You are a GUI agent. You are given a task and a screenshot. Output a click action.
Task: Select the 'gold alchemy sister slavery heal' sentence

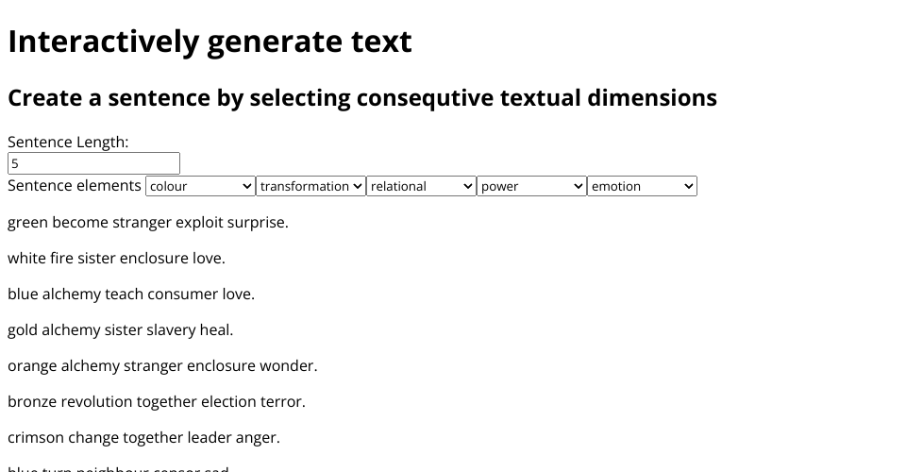coord(120,330)
